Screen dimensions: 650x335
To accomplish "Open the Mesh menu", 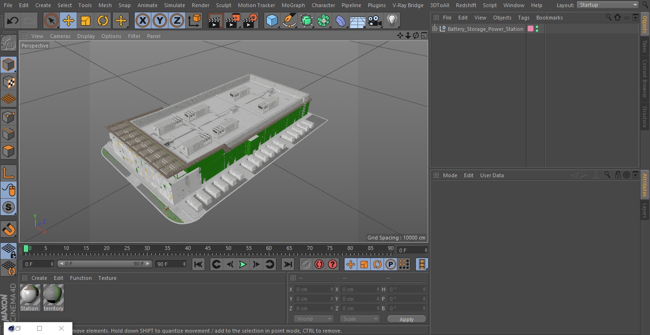I will point(105,5).
